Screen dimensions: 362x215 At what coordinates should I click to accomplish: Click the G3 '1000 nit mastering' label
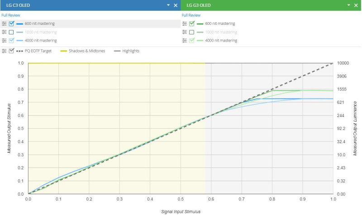(221, 32)
